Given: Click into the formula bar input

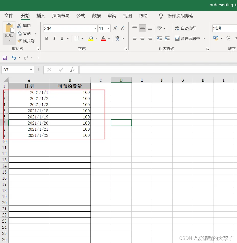Looking at the screenshot, I should pos(158,70).
